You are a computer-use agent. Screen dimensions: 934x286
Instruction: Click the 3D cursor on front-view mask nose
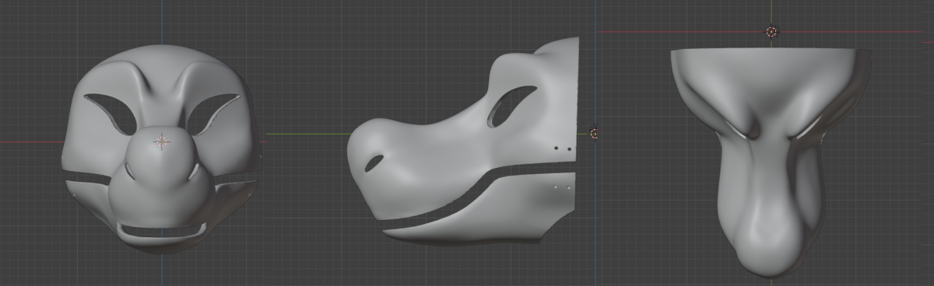162,141
